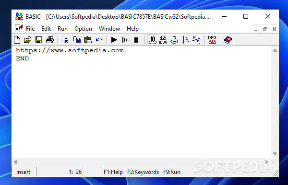The height and width of the screenshot is (185, 288).
Task: Click the 1: 26 cursor position status
Action: pyautogui.click(x=60, y=172)
